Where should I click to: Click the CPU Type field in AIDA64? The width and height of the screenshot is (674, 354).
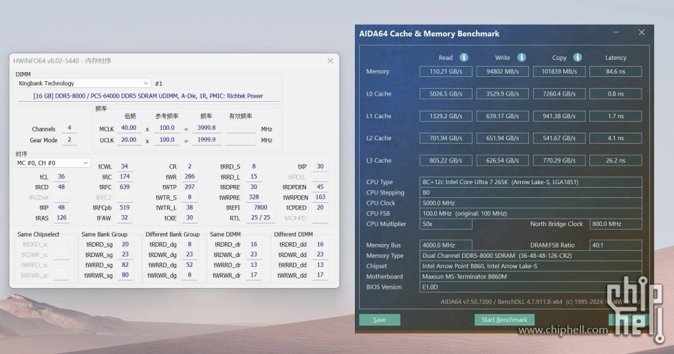[x=531, y=182]
